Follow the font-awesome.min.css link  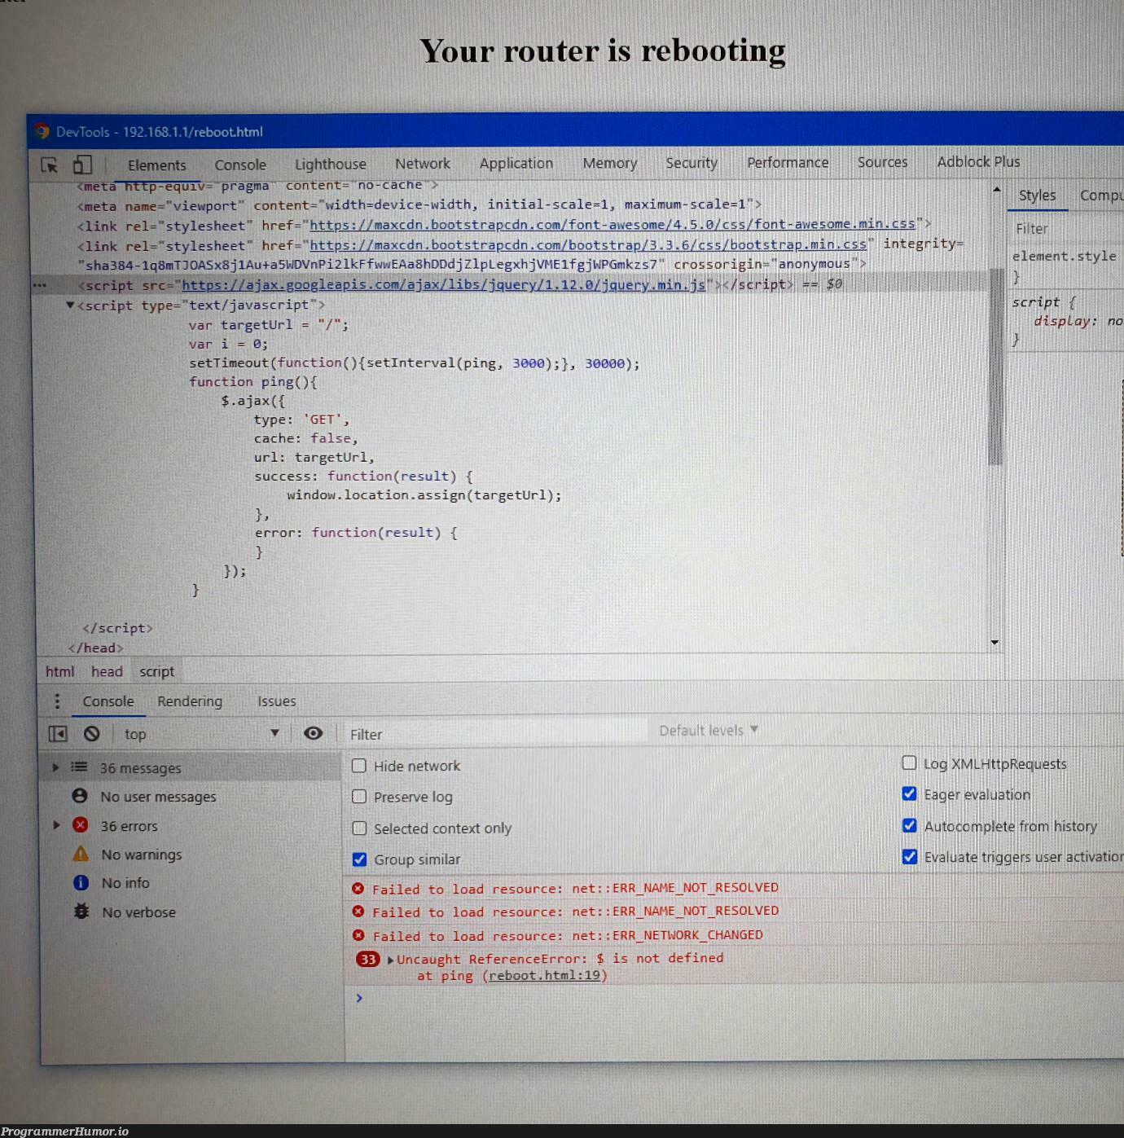click(x=612, y=224)
